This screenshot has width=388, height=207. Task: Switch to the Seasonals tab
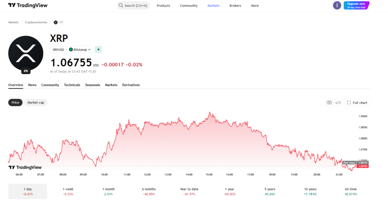click(x=92, y=85)
